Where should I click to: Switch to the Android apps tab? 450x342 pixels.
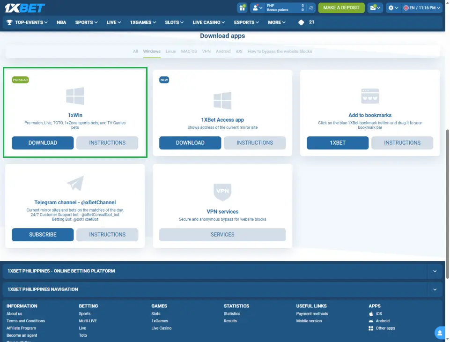click(223, 52)
